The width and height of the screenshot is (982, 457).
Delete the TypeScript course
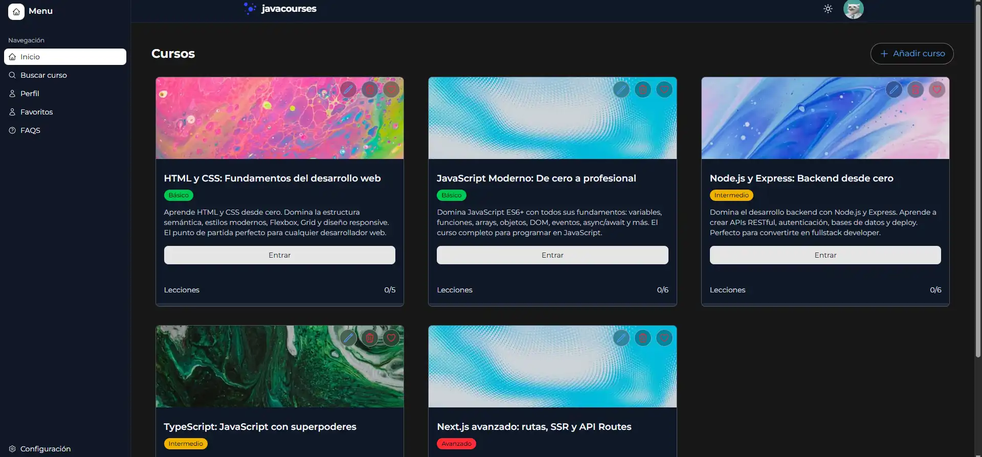coord(370,338)
